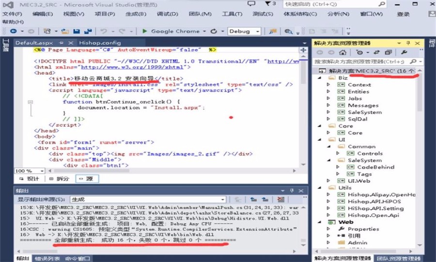
Task: Click Save All icon in toolbar
Action: (89, 31)
